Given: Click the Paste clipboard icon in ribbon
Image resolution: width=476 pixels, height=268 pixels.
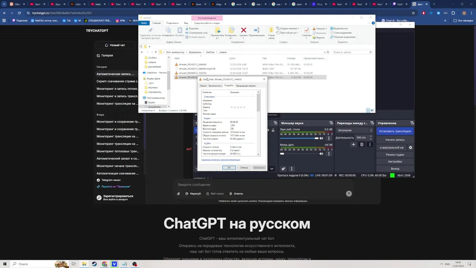Looking at the screenshot, I should [180, 30].
